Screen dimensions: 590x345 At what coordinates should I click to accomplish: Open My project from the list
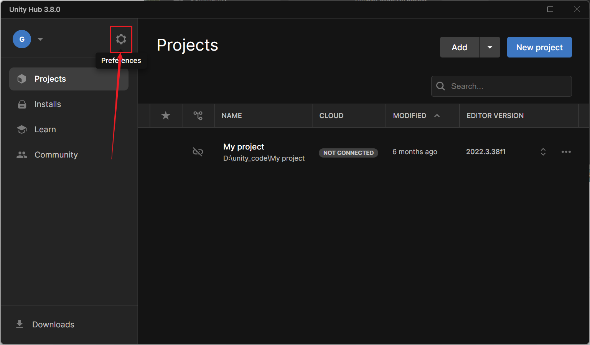[x=244, y=147]
